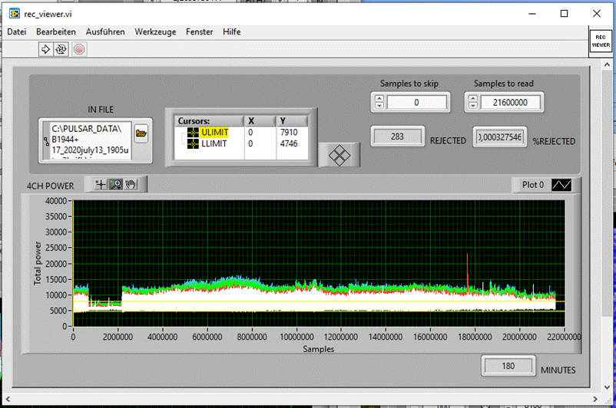The width and height of the screenshot is (616, 408).
Task: Click the Samples to skip input field
Action: [416, 103]
